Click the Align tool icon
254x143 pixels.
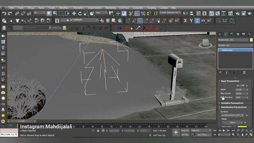[191, 13]
